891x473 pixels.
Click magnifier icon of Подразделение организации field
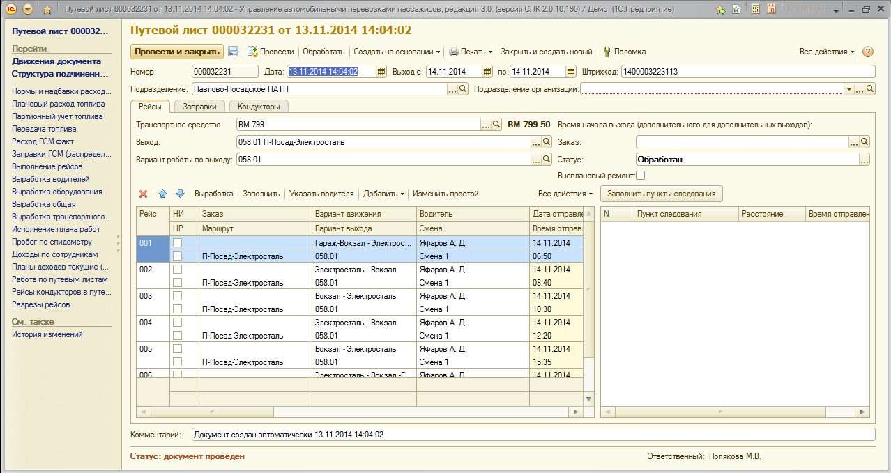[x=870, y=89]
